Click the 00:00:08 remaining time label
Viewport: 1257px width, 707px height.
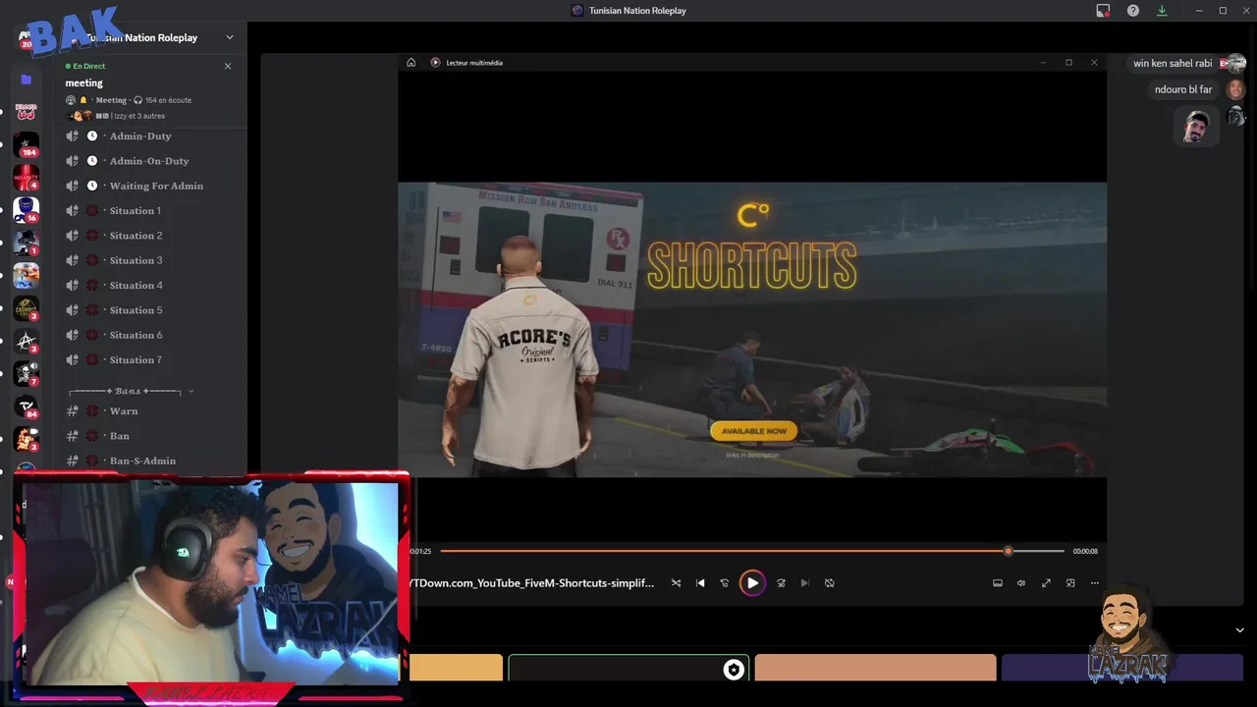1085,552
